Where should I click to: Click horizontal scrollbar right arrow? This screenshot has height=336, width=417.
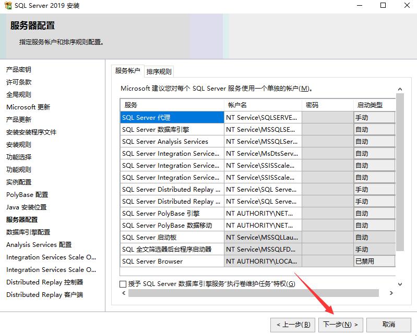coord(391,293)
